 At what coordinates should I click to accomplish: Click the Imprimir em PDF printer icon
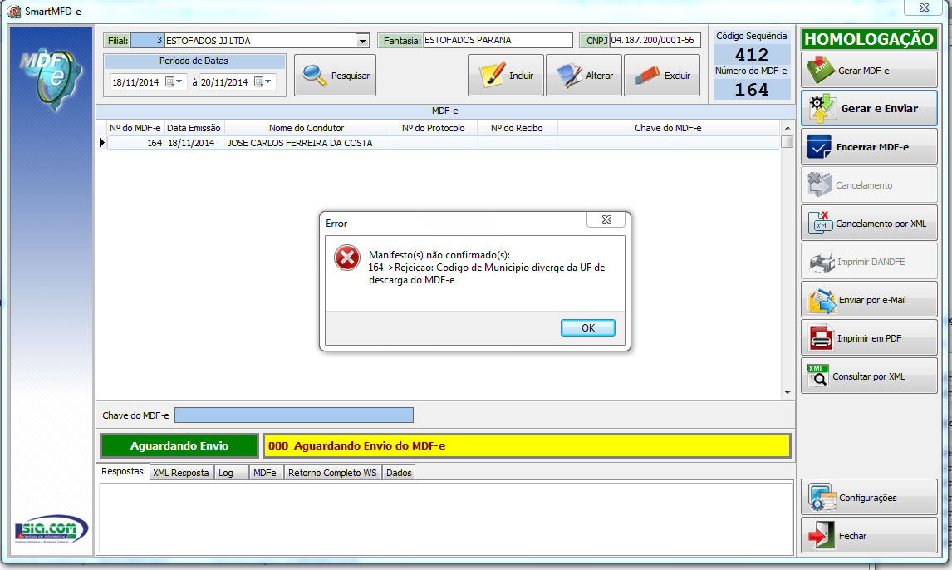pyautogui.click(x=821, y=338)
